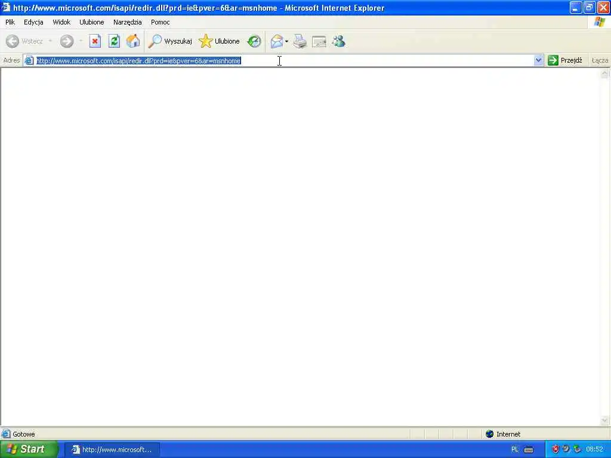Click the Przejdź go button
The width and height of the screenshot is (611, 458).
[x=564, y=60]
